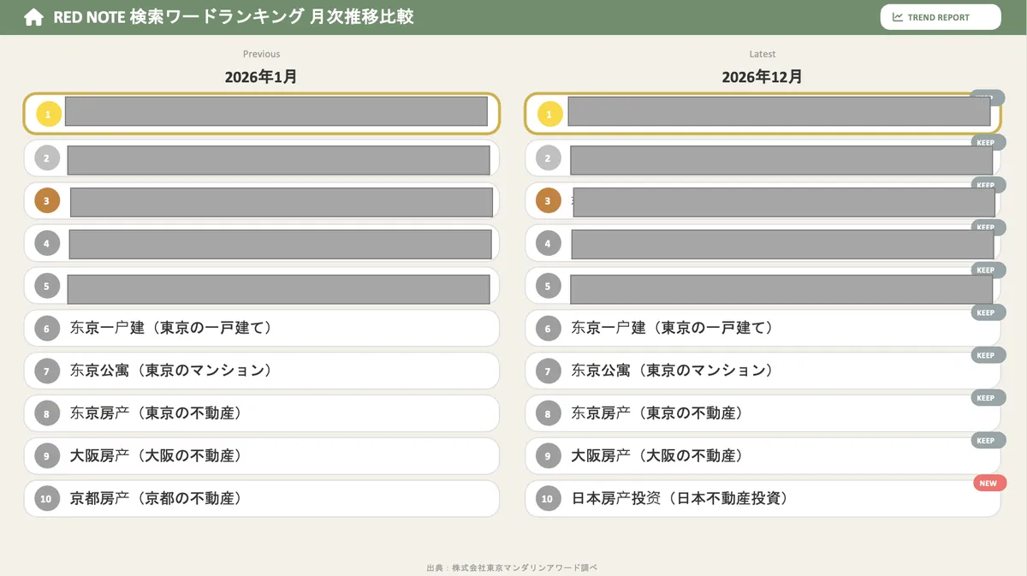Select 东京一户建 row in 2026年1月 list
This screenshot has width=1027, height=576.
coord(261,328)
